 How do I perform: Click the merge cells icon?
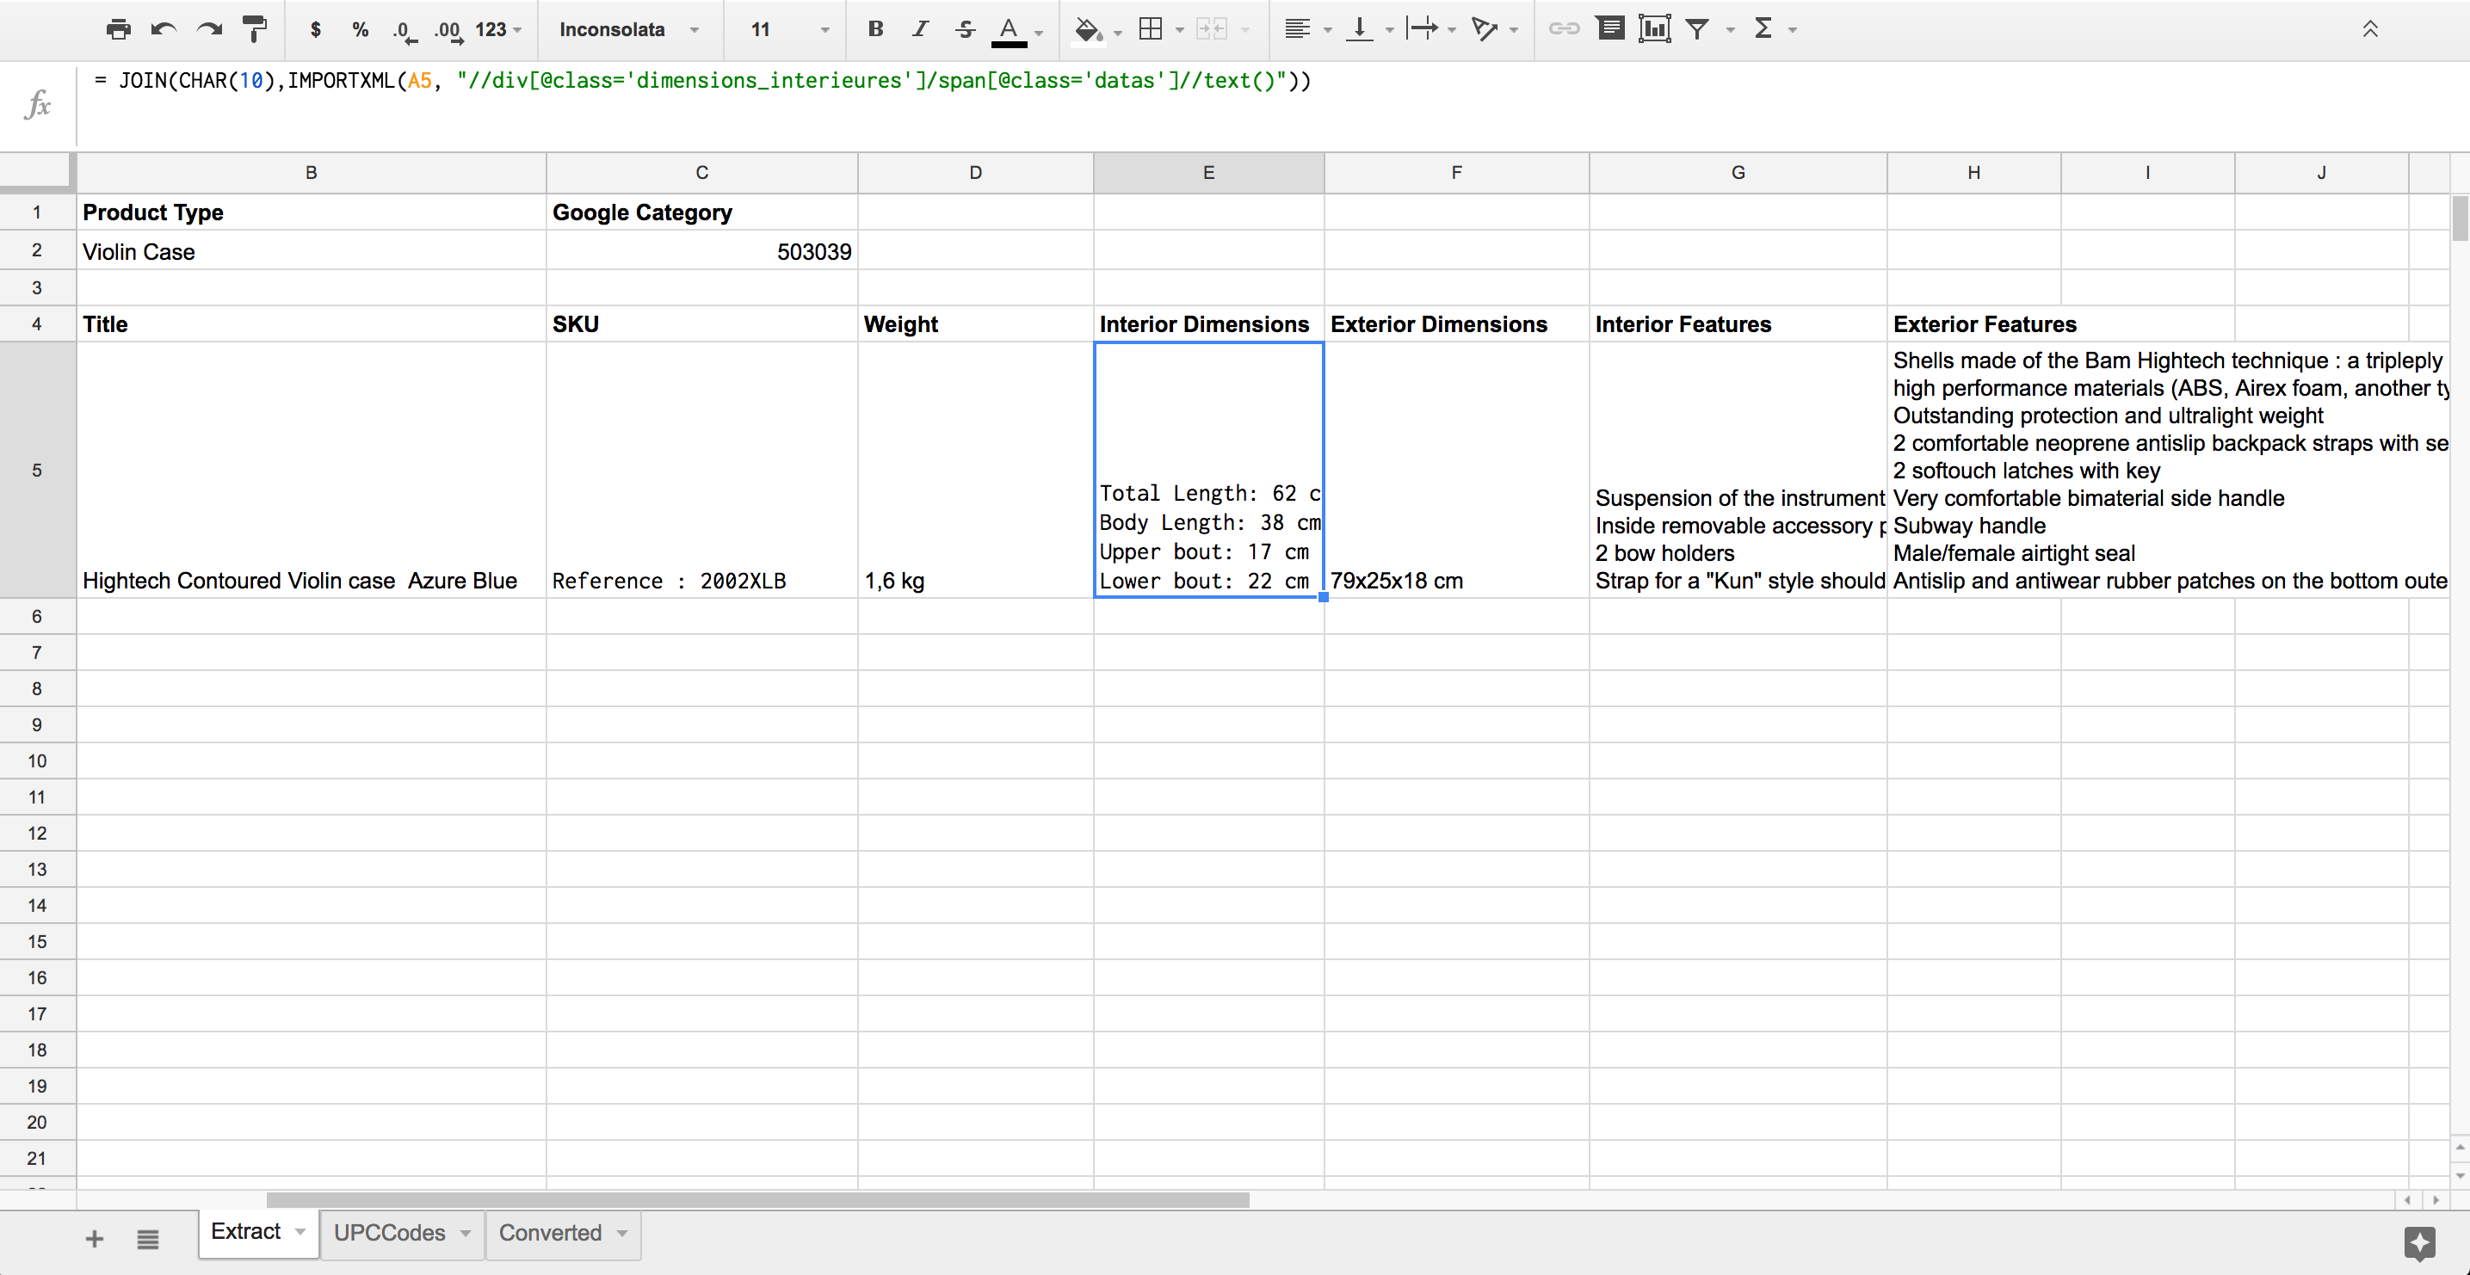[x=1212, y=30]
